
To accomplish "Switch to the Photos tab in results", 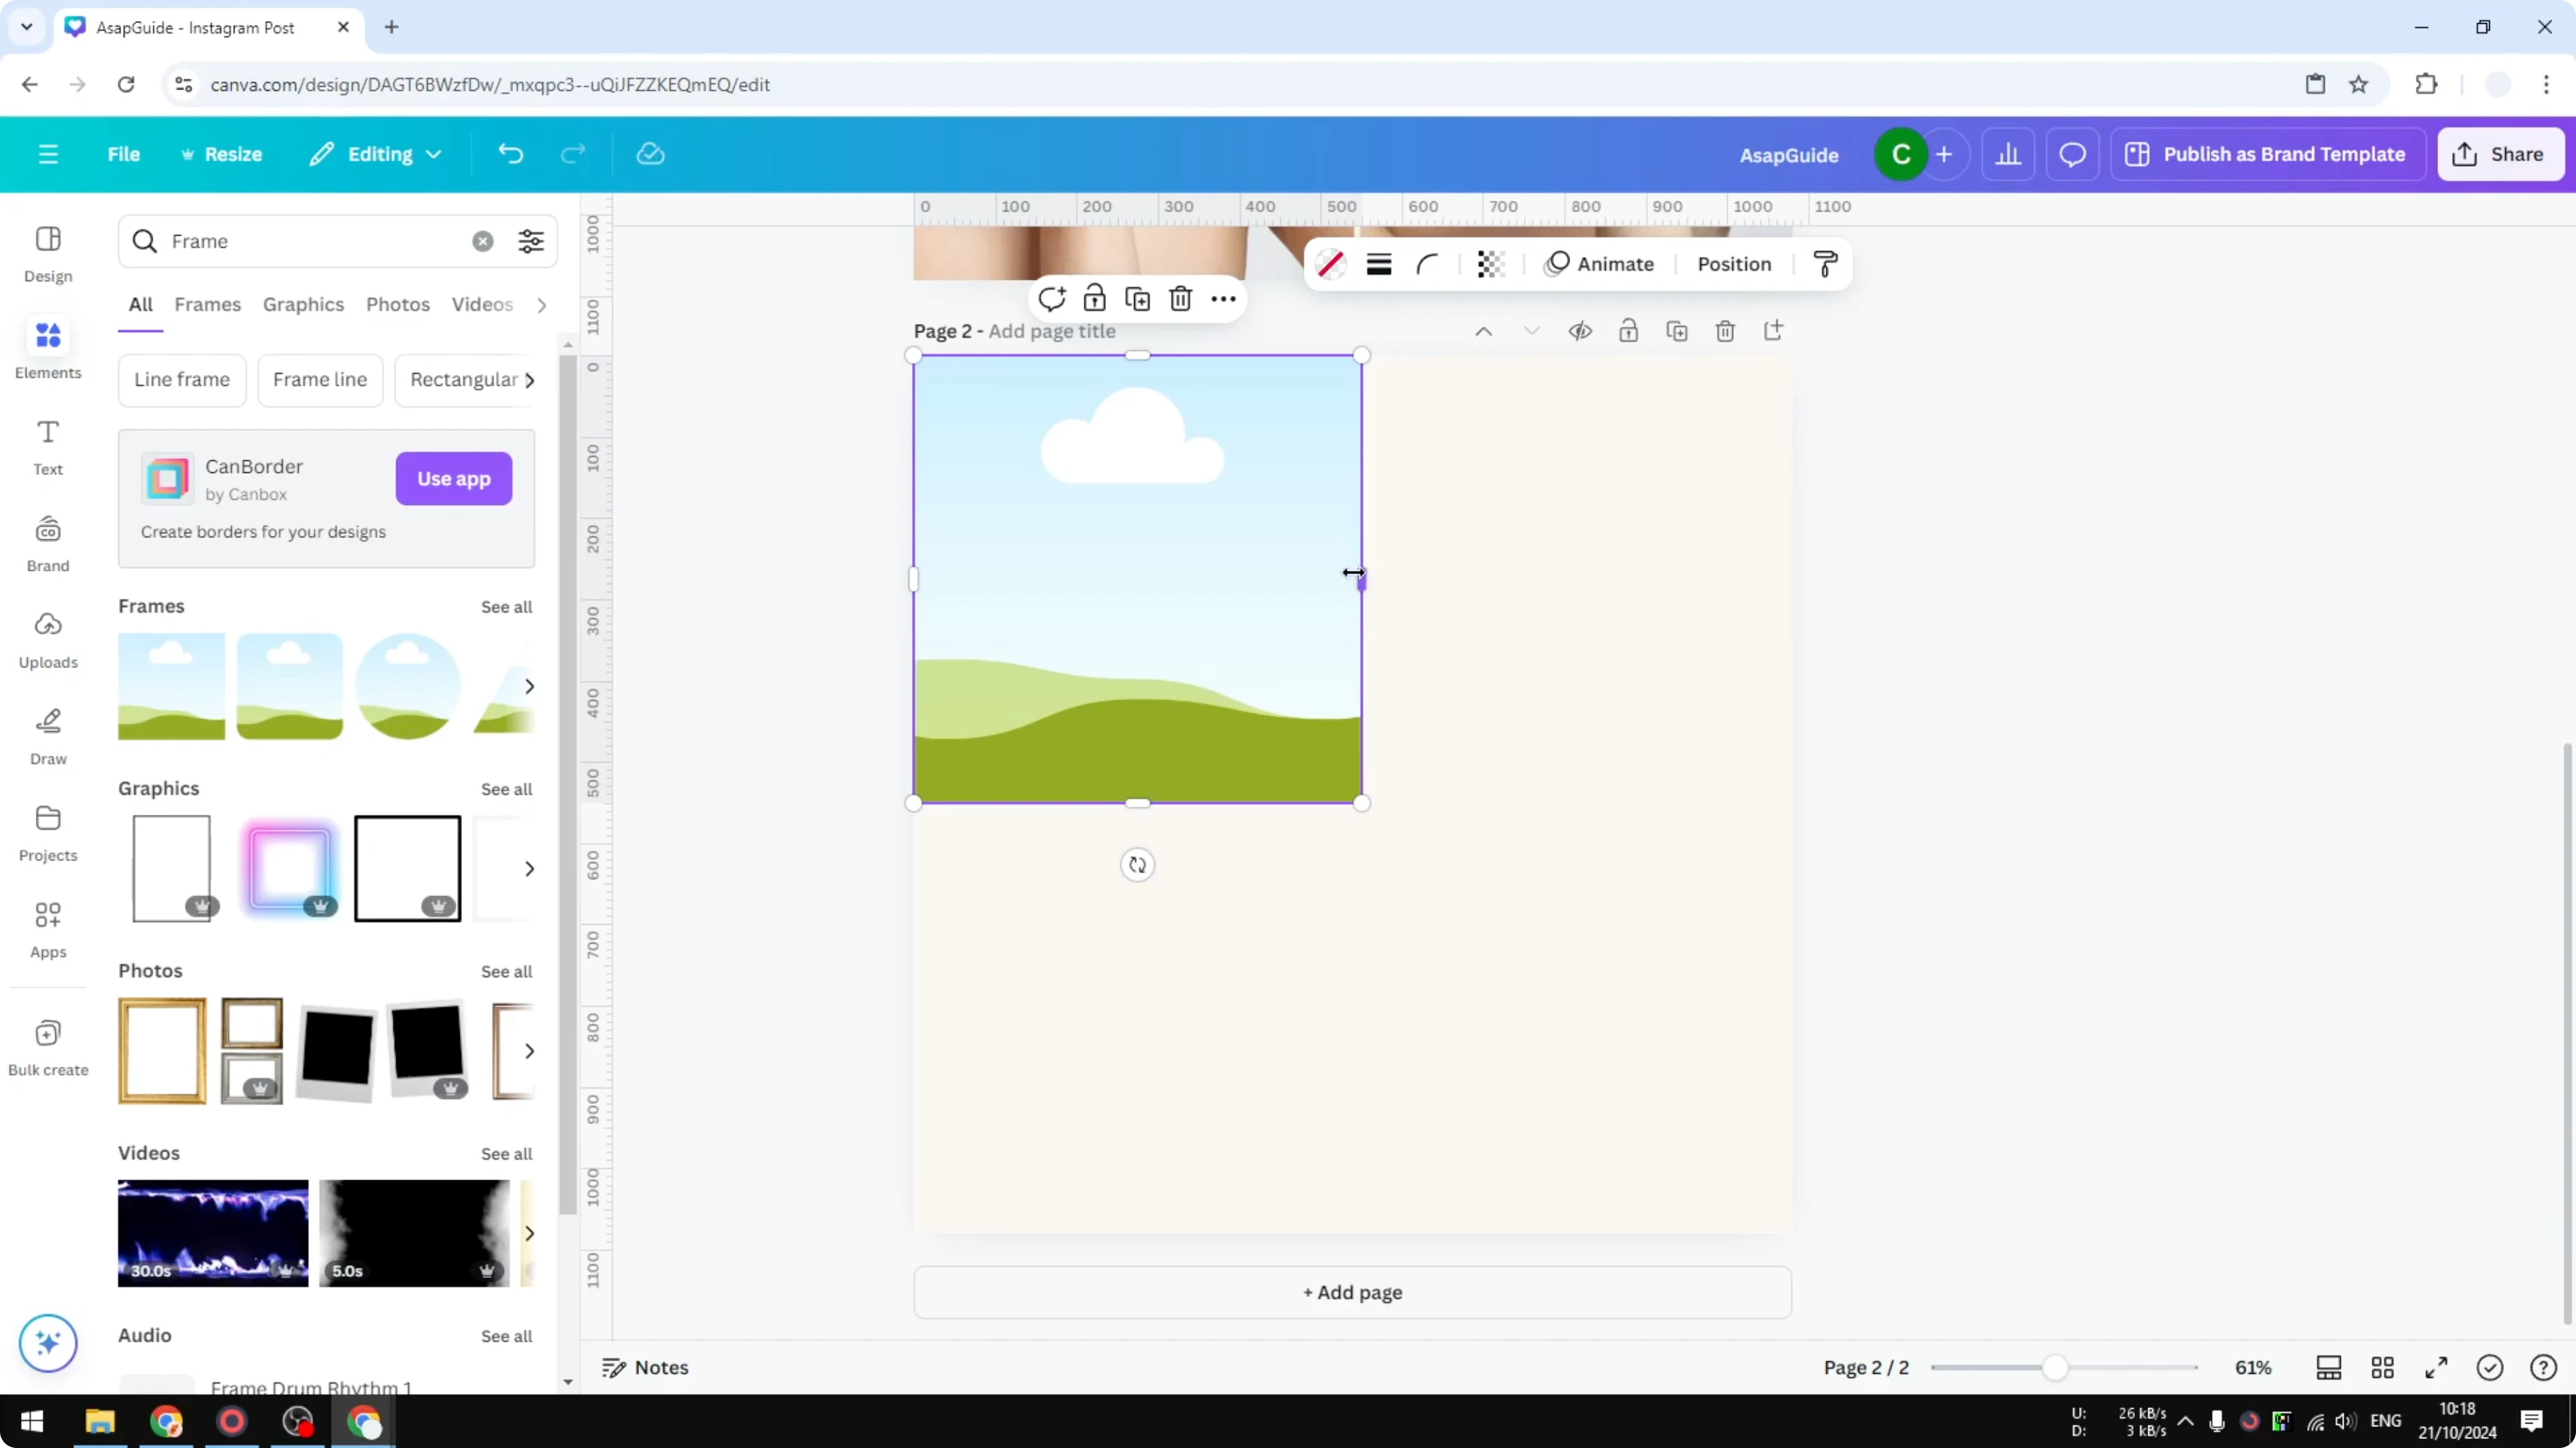I will pyautogui.click(x=397, y=305).
